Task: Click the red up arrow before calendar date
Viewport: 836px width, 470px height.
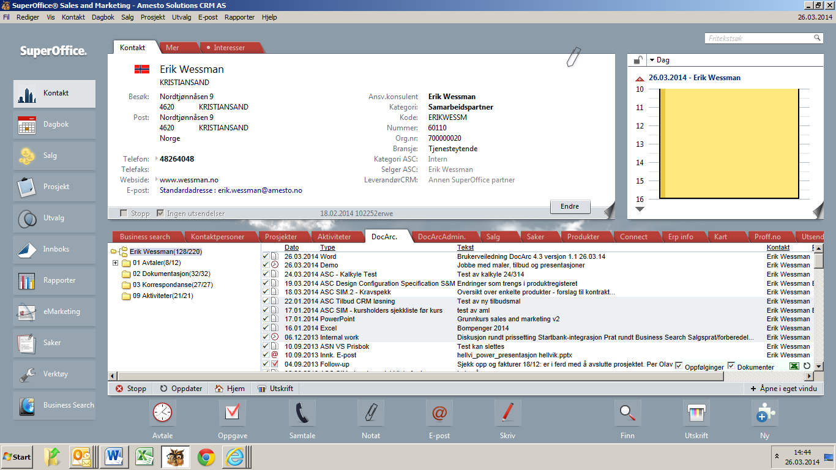Action: point(640,78)
